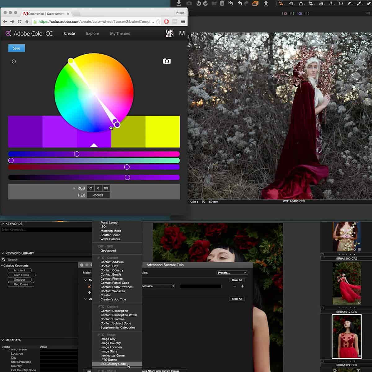Click the trash icon to delete image
Viewport: 372px width, 372px height.
pos(222,4)
